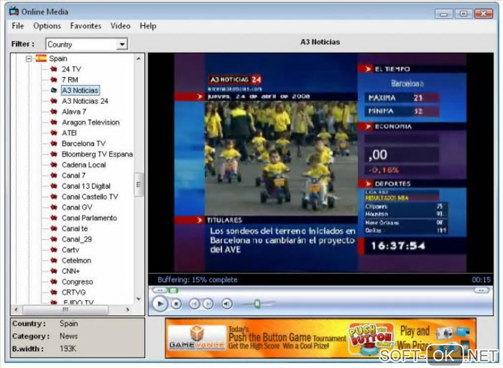Select Canal Parlamento channel
Screen dimensions: 503x368
click(x=89, y=217)
